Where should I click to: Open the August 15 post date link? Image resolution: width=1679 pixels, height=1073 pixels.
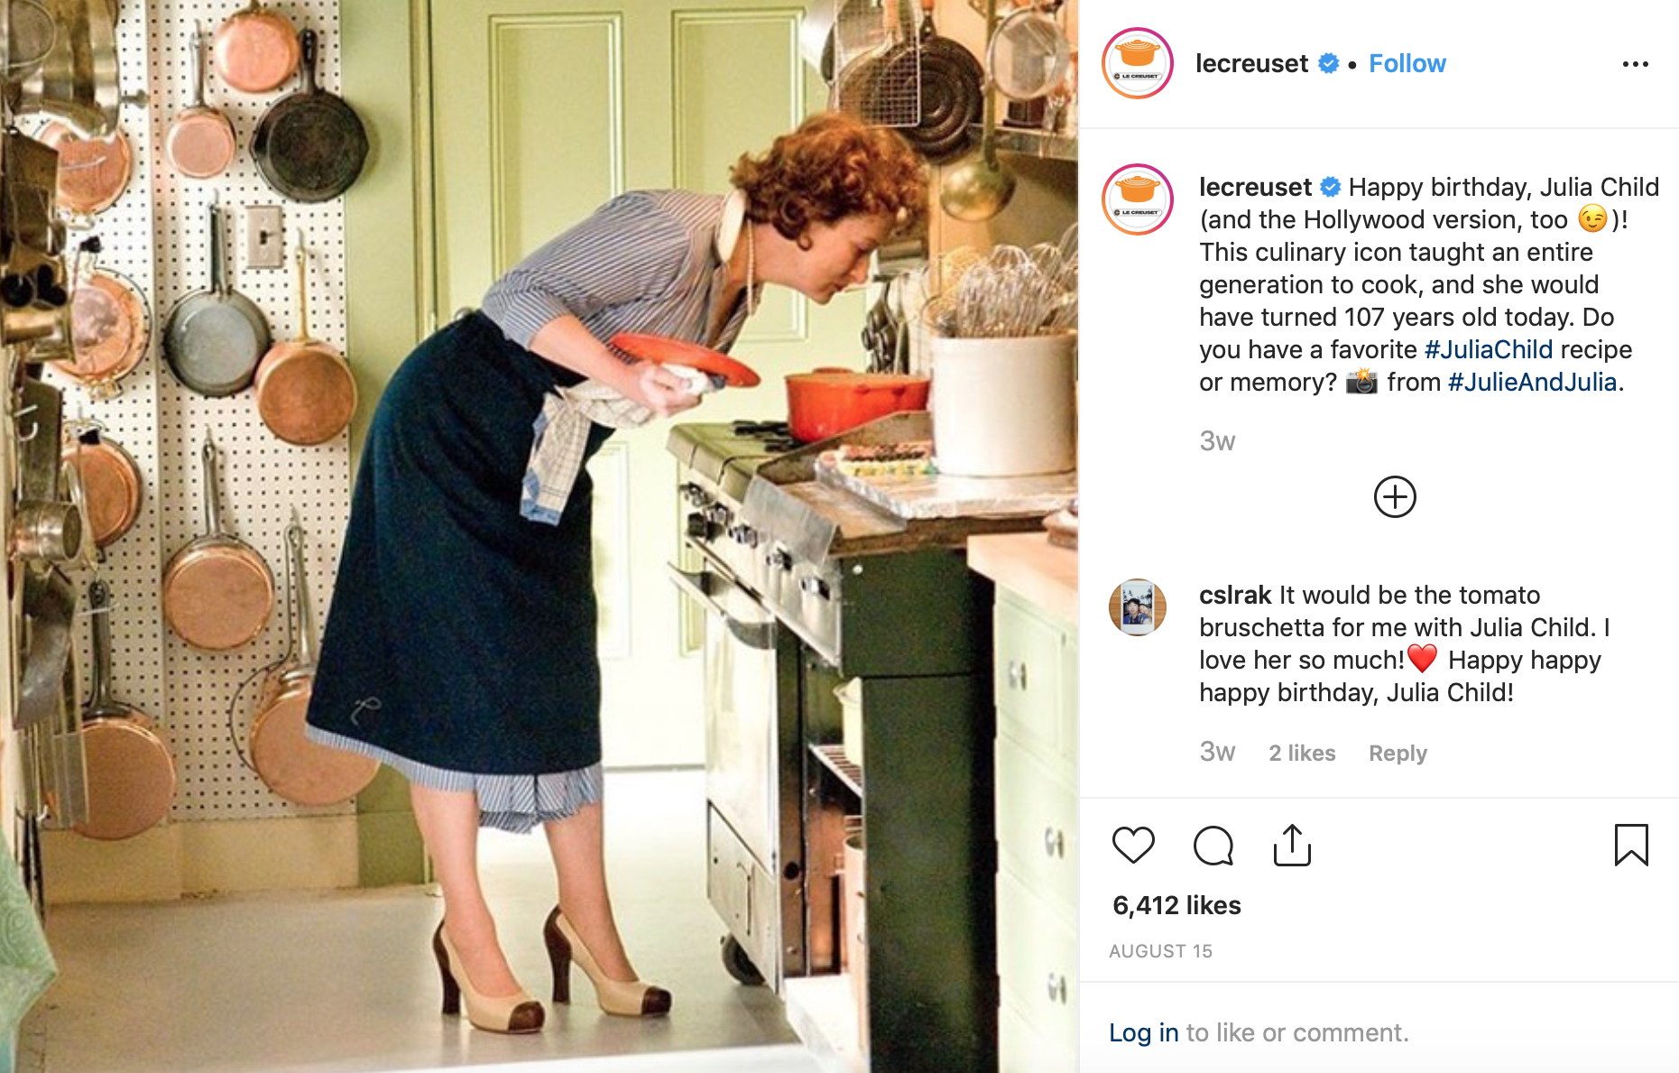coord(1160,951)
